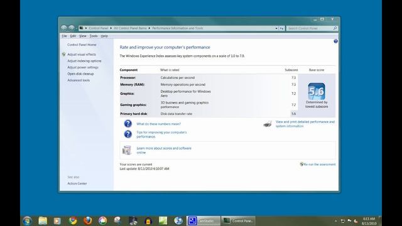Click the printer icon beside 'View and print'
402x226 pixels.
point(268,124)
